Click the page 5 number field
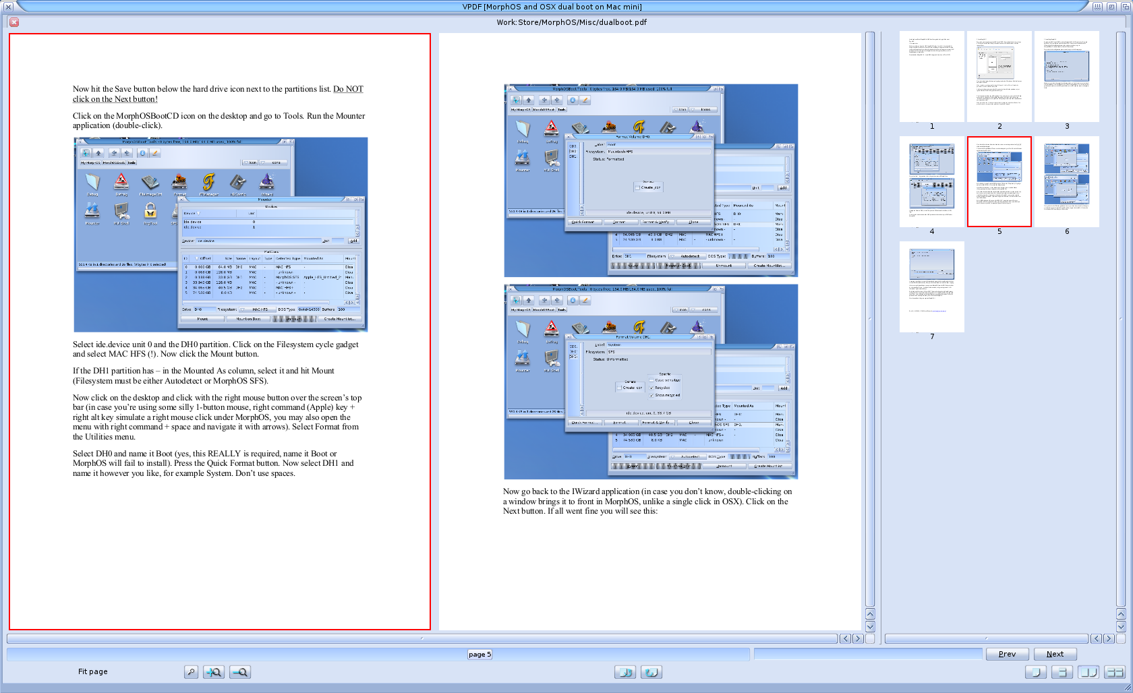The height and width of the screenshot is (693, 1133). point(480,654)
